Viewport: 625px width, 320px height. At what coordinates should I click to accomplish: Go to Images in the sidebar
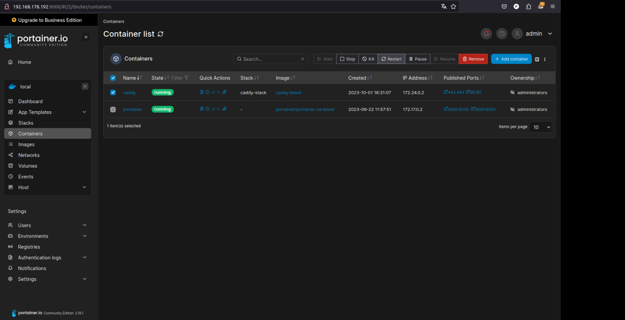[26, 144]
